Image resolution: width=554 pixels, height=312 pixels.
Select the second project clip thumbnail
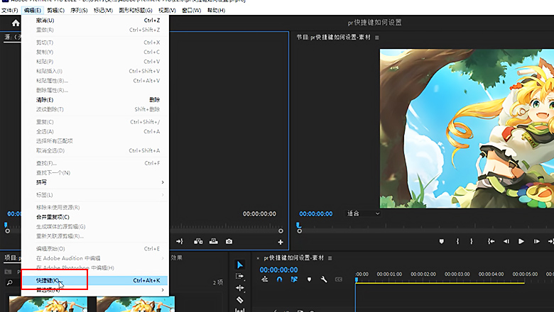tap(136, 304)
